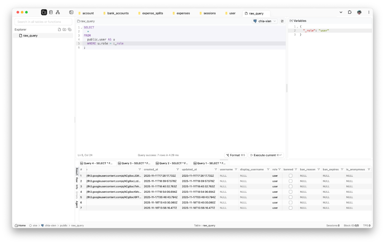
Task: Toggle the banned checkbox on result row 4
Action: click(290, 192)
